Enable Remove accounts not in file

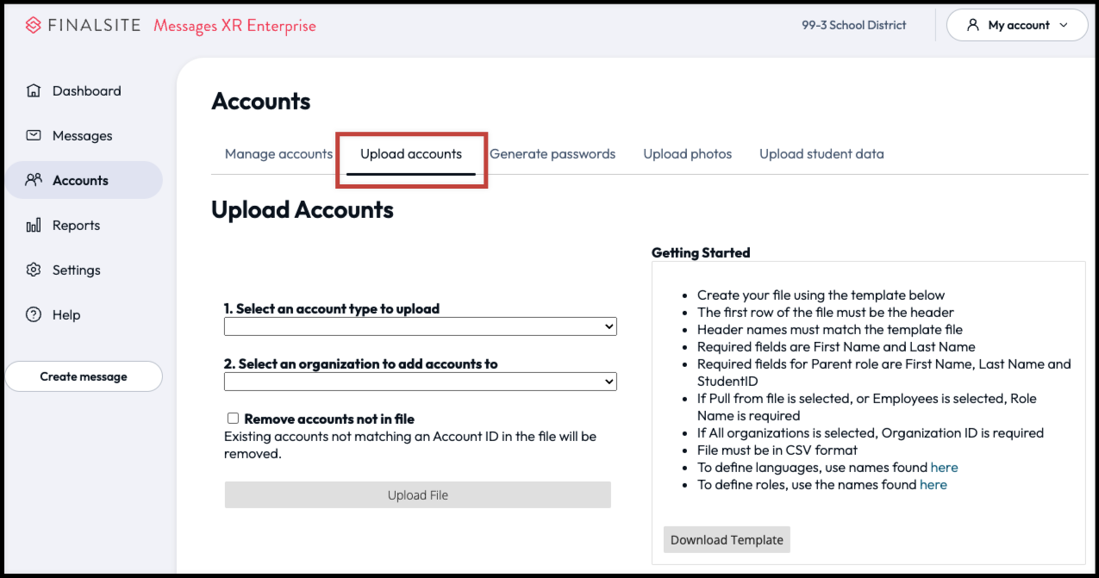pyautogui.click(x=233, y=418)
